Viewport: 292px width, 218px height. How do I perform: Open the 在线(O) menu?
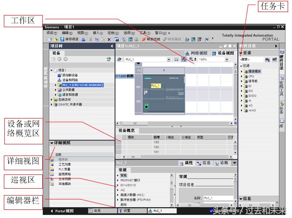[113, 33]
